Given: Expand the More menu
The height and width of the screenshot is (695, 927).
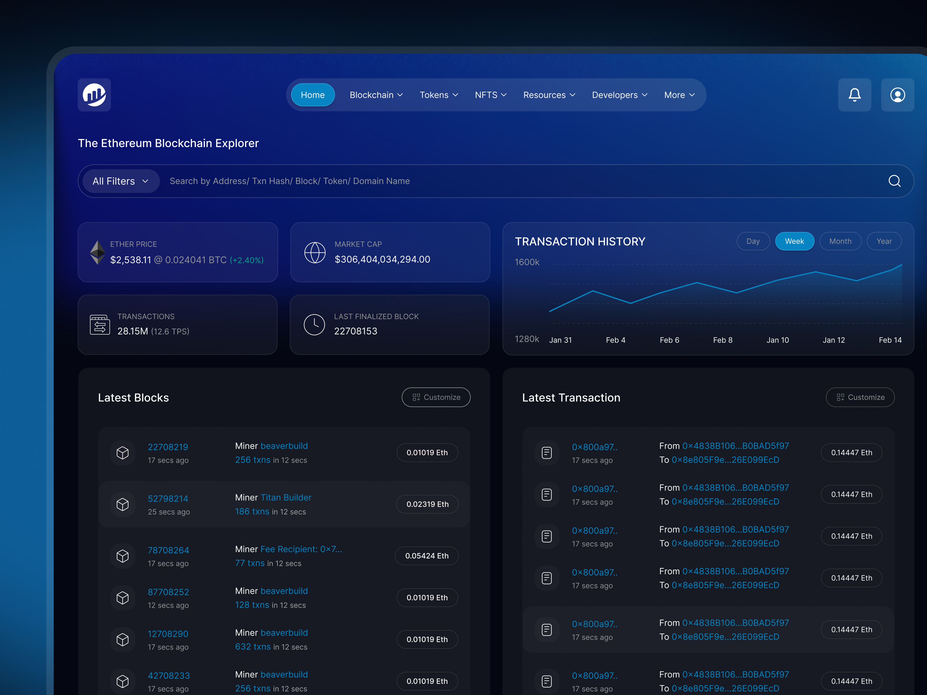Looking at the screenshot, I should coord(679,95).
